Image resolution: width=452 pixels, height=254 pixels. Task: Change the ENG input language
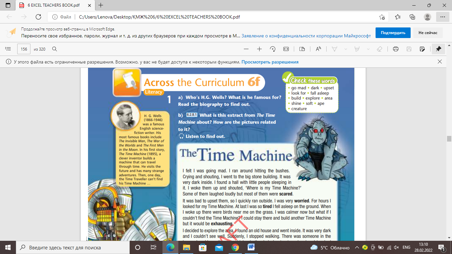(406, 247)
